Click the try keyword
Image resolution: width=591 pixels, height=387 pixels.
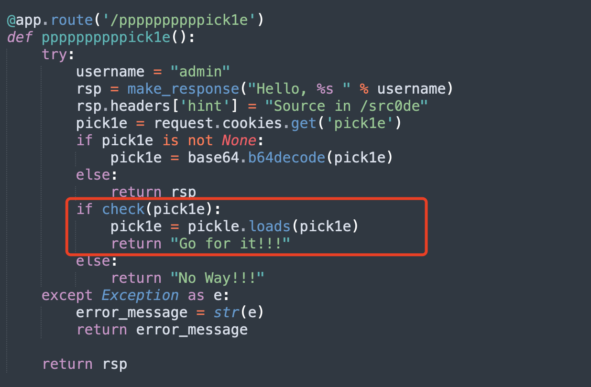(x=54, y=54)
